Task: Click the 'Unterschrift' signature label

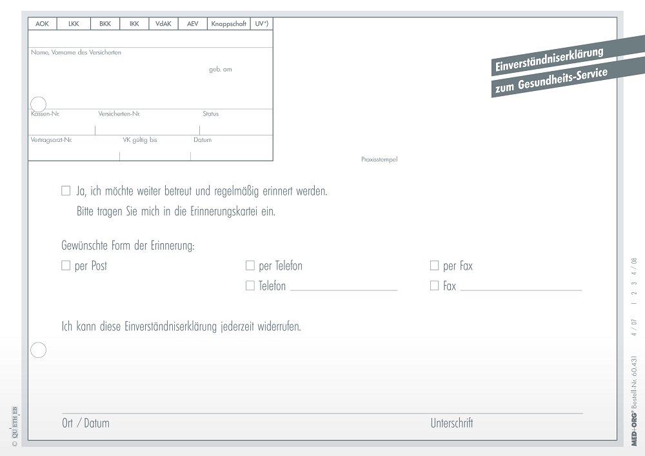Action: [451, 423]
